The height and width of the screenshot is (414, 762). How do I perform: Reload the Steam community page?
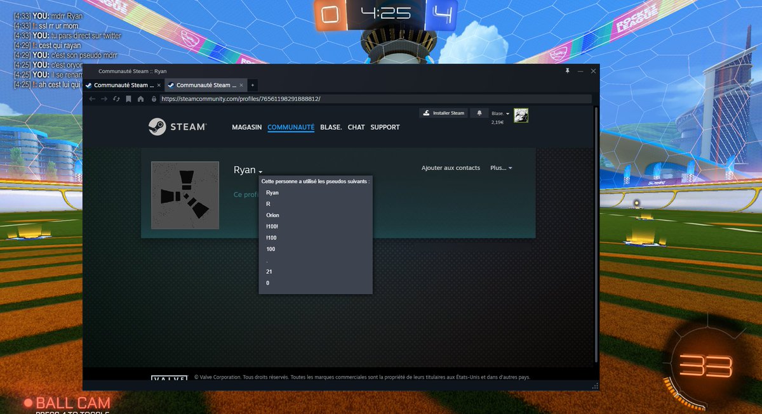(x=116, y=99)
